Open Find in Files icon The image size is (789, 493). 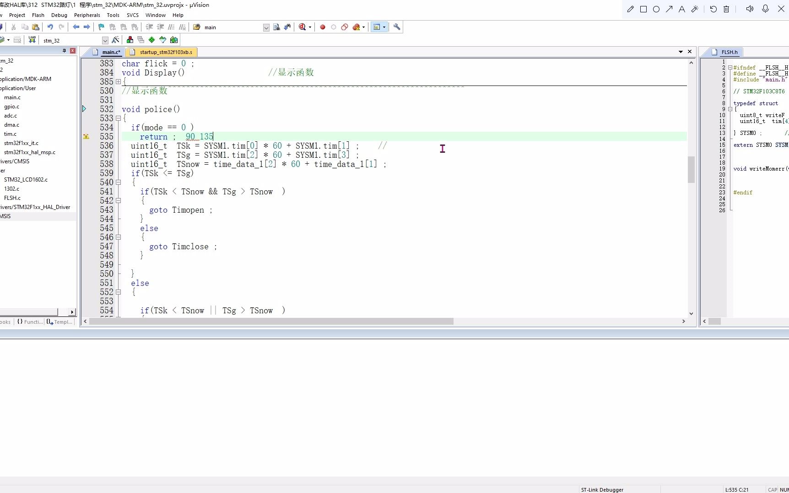[197, 27]
